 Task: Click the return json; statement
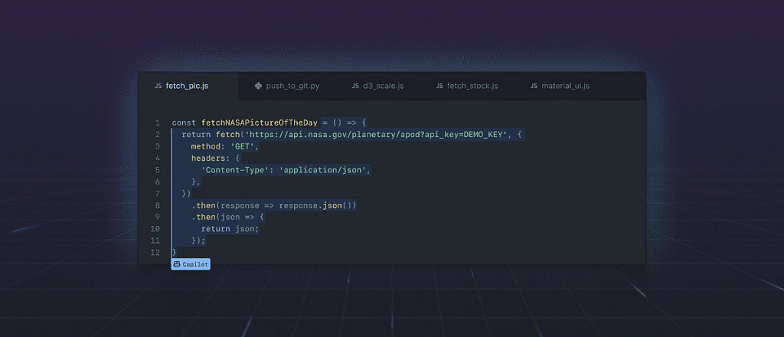pos(230,229)
